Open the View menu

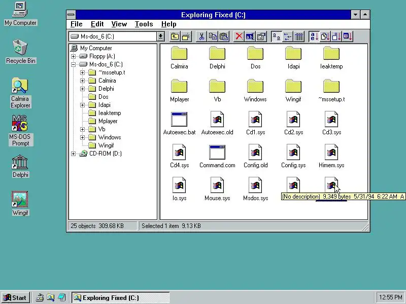coord(119,24)
